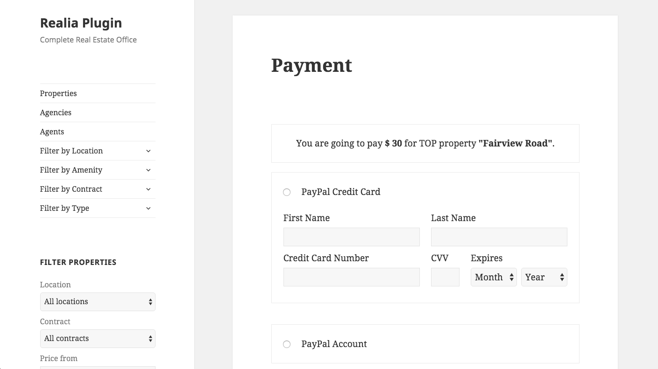Open the All locations dropdown
Image resolution: width=658 pixels, height=369 pixels.
pyautogui.click(x=98, y=302)
